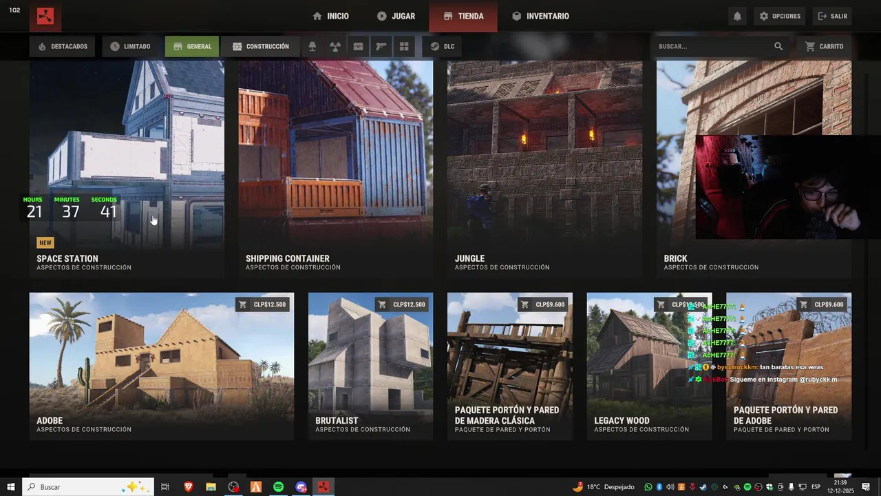Click the volume speaker tray icon
This screenshot has width=881, height=496.
click(670, 487)
